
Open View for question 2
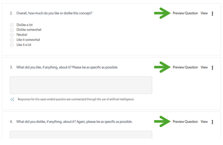click(204, 13)
